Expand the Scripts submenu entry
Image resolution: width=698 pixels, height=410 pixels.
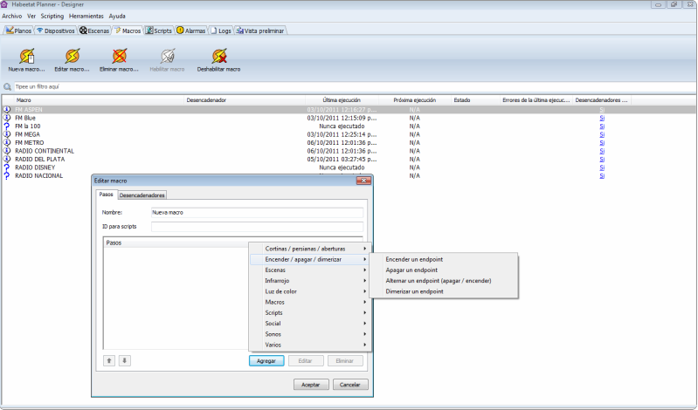tap(310, 312)
